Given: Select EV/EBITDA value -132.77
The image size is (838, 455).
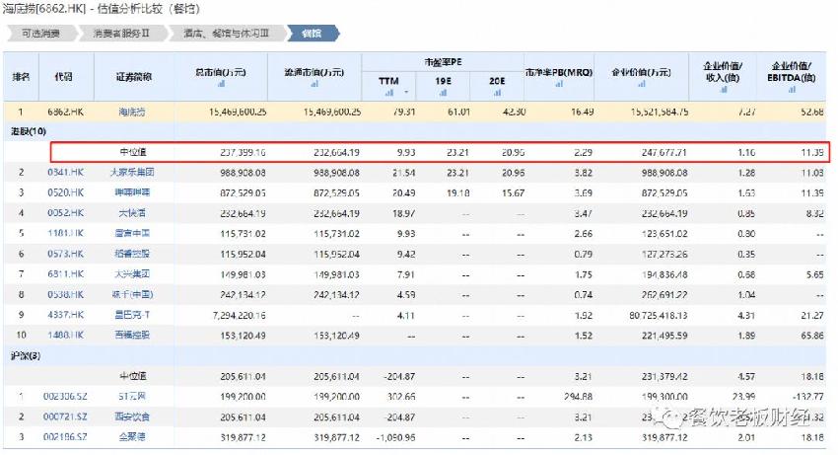Looking at the screenshot, I should [x=808, y=397].
